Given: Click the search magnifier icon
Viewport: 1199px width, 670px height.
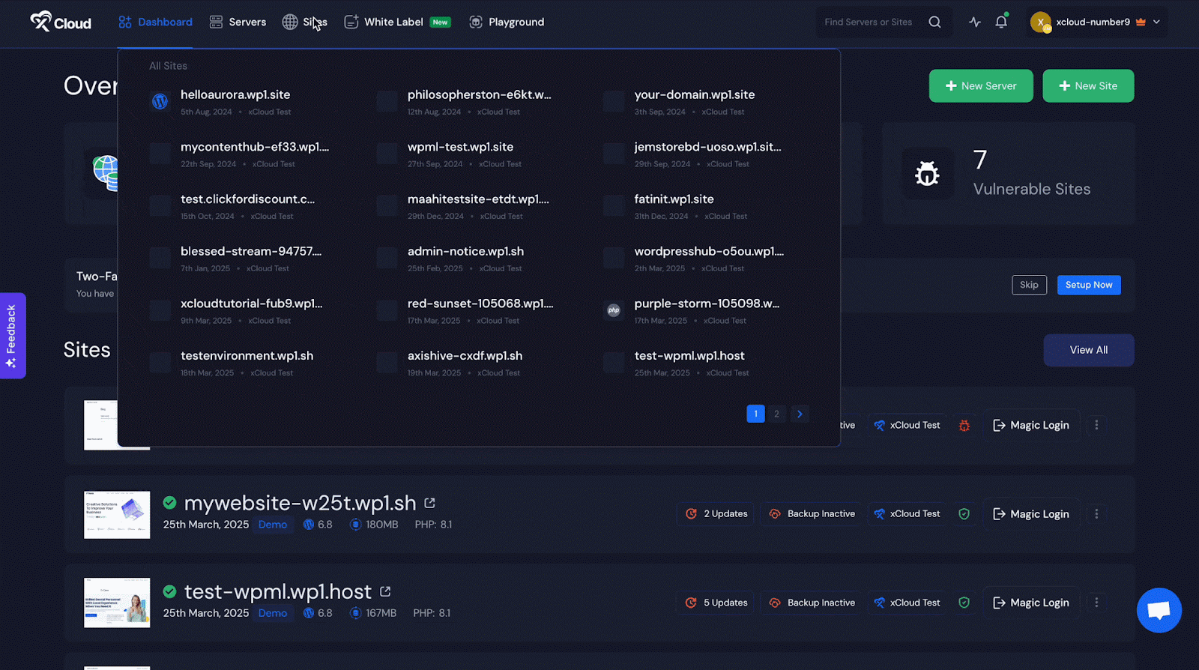Looking at the screenshot, I should coord(934,22).
